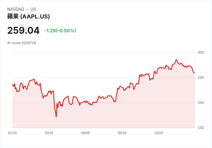This screenshot has height=148, width=212.
Task: Click the 250 y-axis price label
Action: (x=201, y=78)
